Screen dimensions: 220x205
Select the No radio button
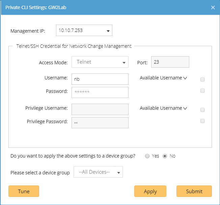coord(165,156)
